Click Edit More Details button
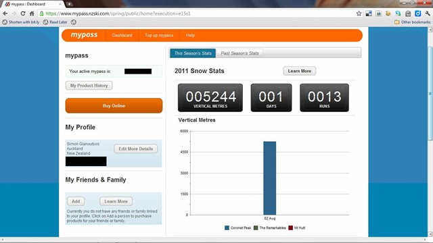 (135, 148)
